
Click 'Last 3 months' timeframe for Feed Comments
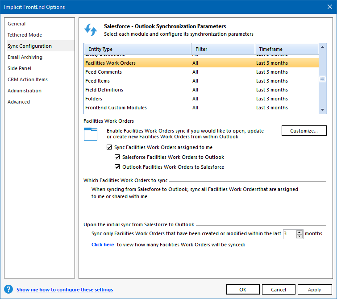click(272, 72)
